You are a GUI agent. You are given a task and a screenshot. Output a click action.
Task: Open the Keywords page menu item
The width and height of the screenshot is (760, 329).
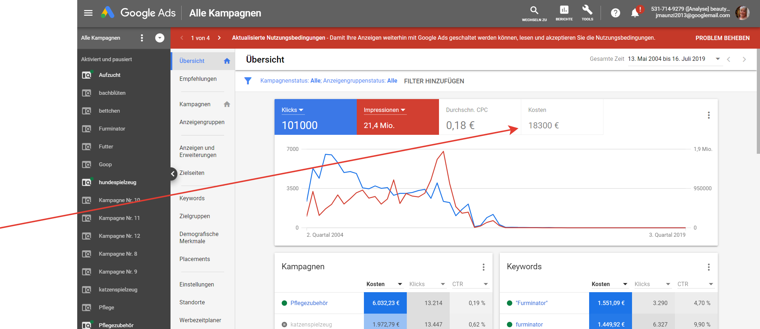192,198
